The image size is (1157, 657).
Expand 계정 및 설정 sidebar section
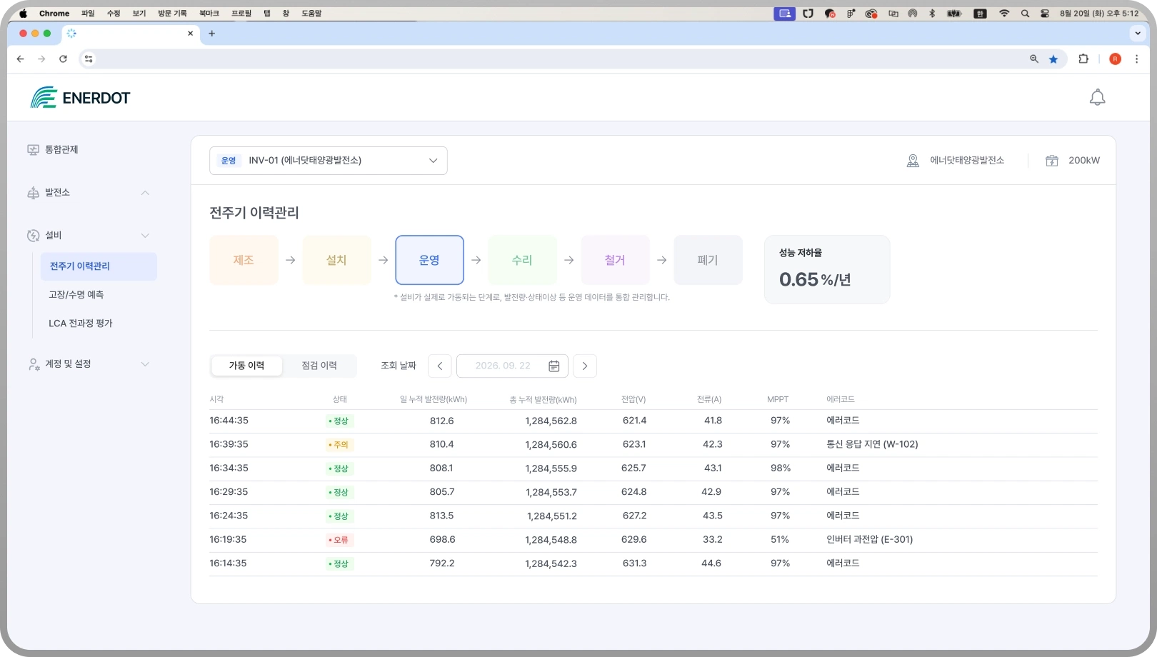coord(145,364)
